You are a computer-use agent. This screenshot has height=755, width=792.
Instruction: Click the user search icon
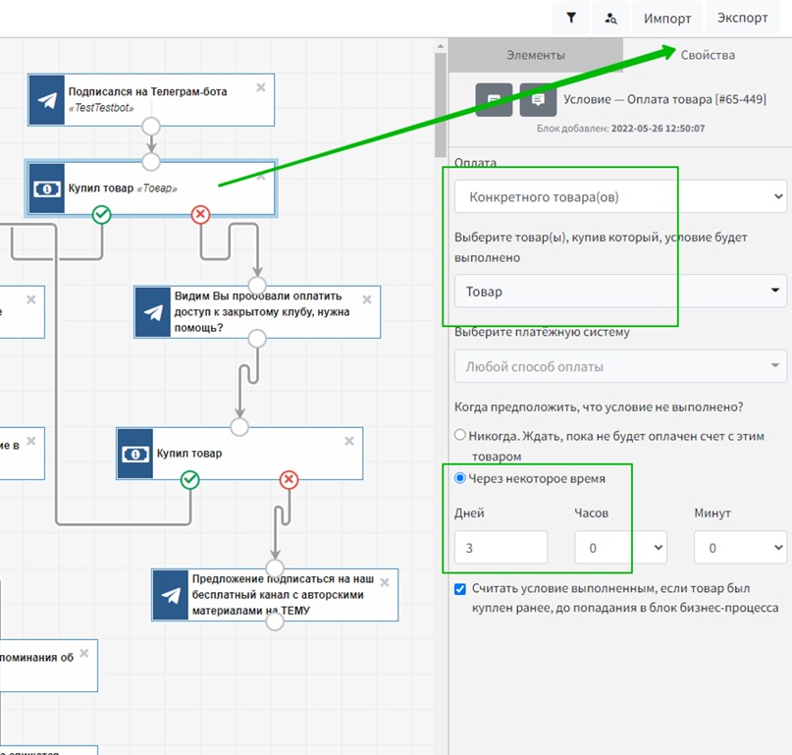[x=611, y=18]
